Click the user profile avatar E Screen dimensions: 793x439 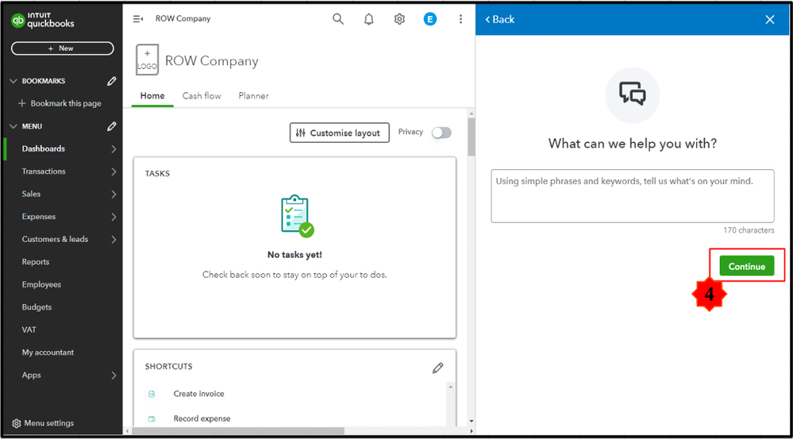pos(429,19)
